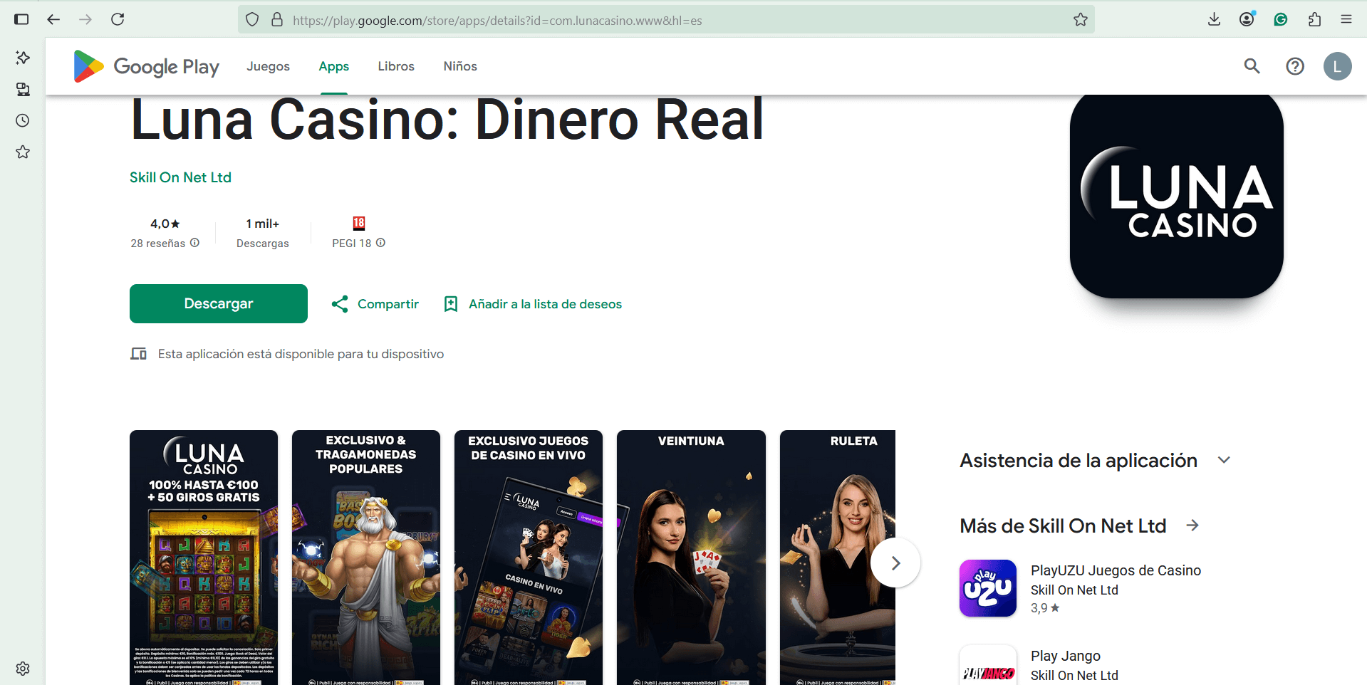Image resolution: width=1367 pixels, height=685 pixels.
Task: Click the device availability message text
Action: coord(301,354)
